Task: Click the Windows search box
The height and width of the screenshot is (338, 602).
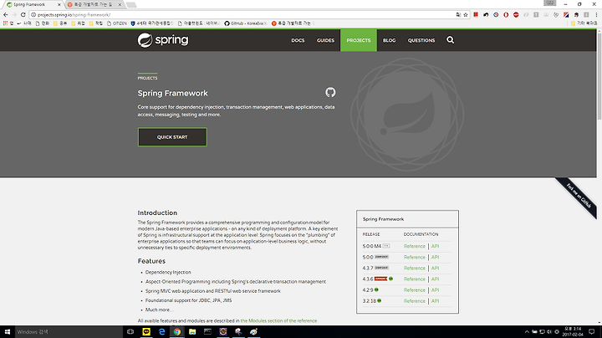Action: coord(69,331)
